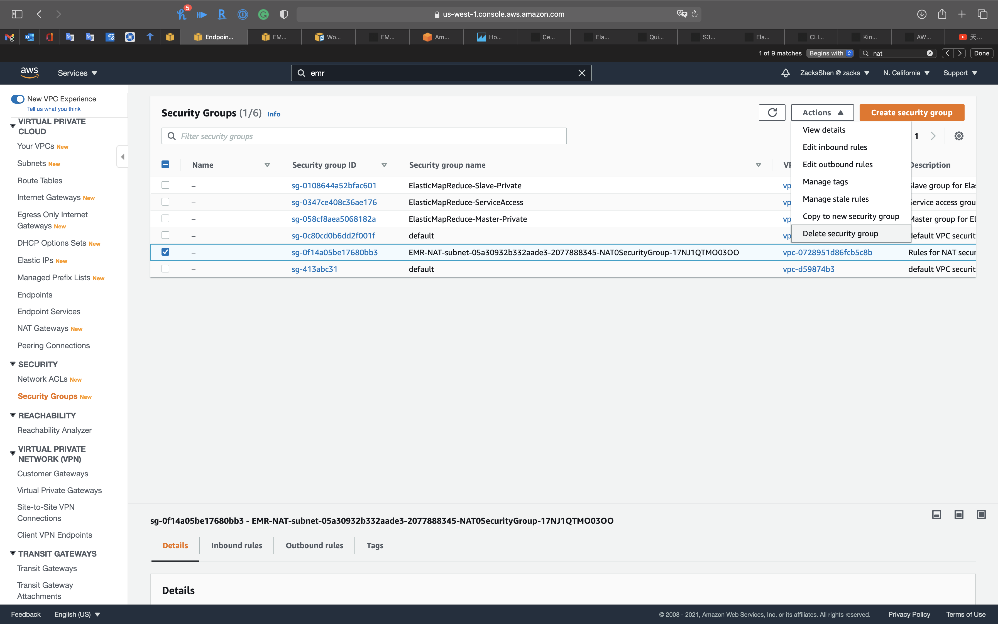
Task: Uncheck the sg-0f14a05be17680bb3 row checkbox
Action: click(x=165, y=252)
